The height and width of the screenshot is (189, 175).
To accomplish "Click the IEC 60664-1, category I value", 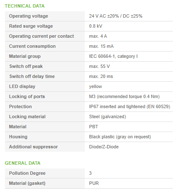I will pyautogui.click(x=113, y=56).
